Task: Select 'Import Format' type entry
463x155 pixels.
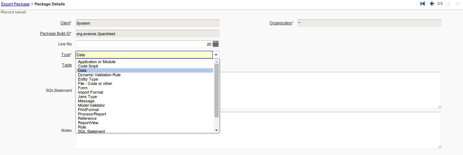Action: point(90,92)
